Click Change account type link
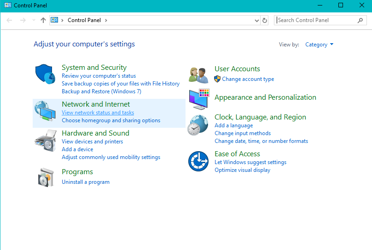The width and height of the screenshot is (372, 250). (x=248, y=79)
